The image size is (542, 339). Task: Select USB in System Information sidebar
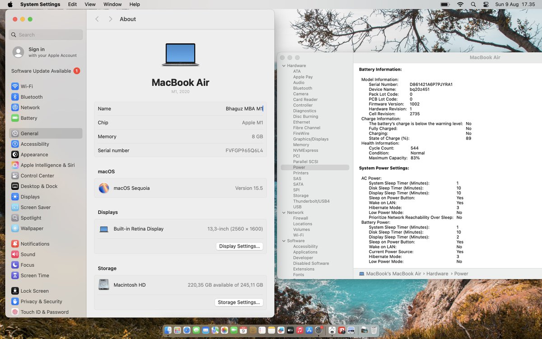click(297, 207)
